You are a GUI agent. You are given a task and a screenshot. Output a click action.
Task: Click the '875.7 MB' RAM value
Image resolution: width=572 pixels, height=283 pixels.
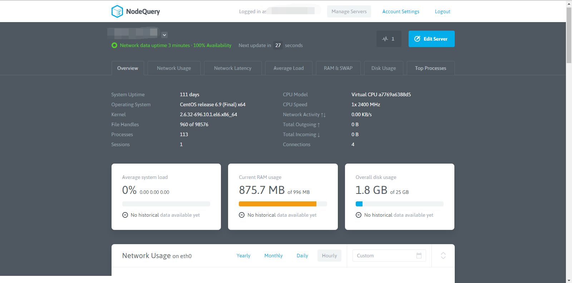(x=262, y=190)
